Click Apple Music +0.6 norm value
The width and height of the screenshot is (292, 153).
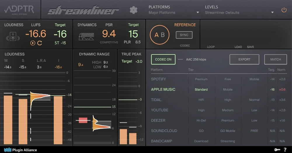click(x=282, y=89)
